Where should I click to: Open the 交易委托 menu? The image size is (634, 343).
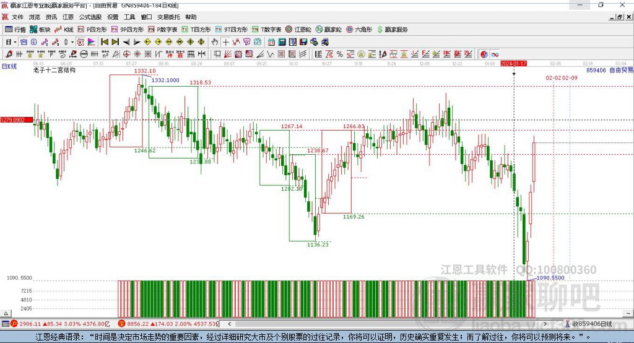(168, 17)
